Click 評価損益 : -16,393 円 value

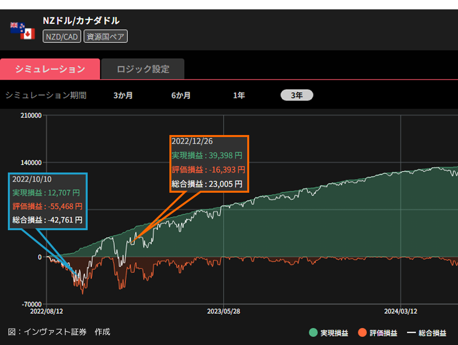pyautogui.click(x=208, y=170)
